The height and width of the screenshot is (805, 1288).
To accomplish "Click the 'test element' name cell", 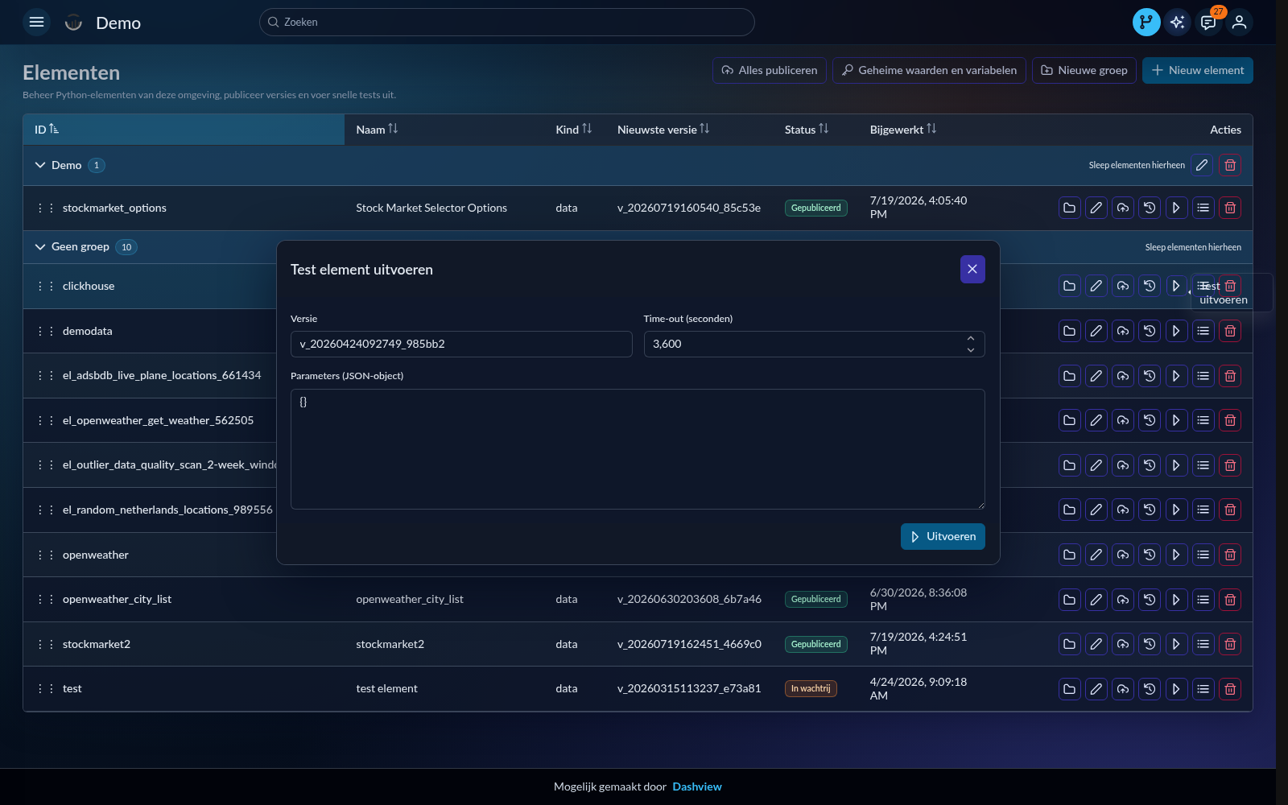I will click(x=386, y=689).
